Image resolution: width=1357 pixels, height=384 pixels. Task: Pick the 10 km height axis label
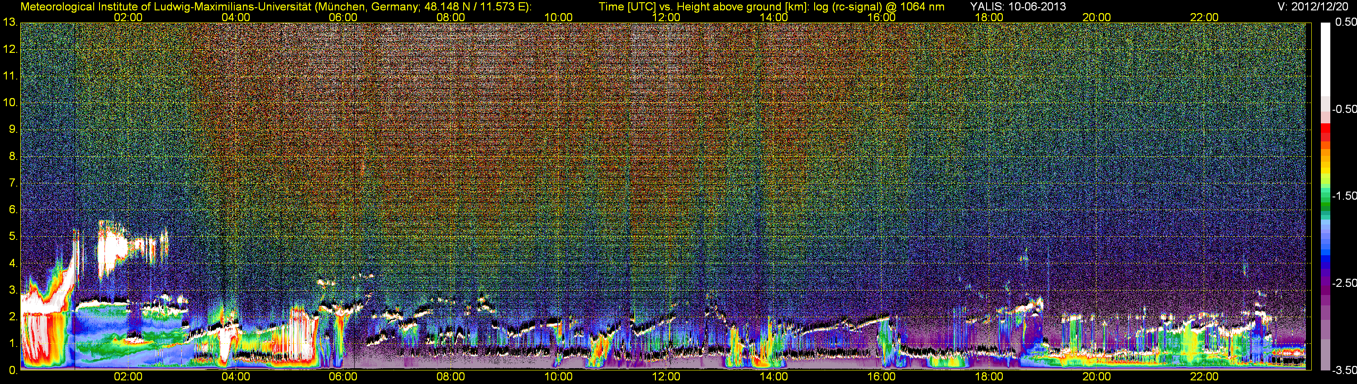click(x=10, y=103)
